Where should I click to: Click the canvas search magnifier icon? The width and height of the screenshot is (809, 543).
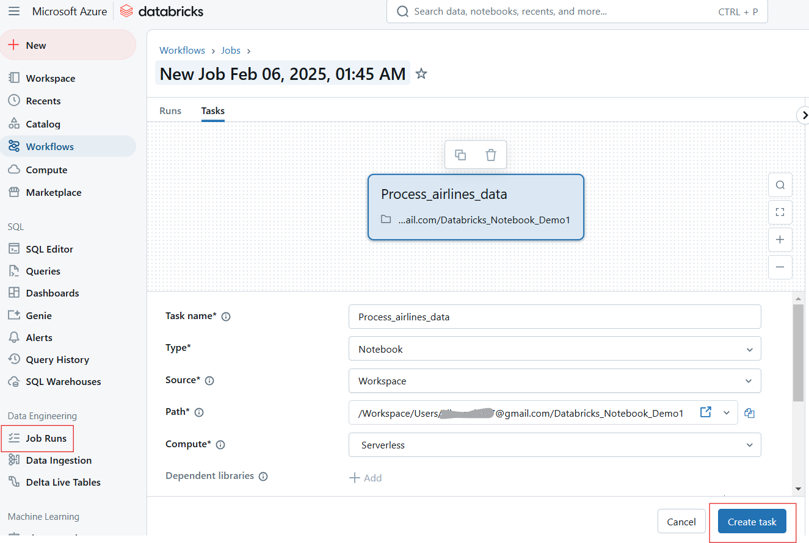pos(780,185)
